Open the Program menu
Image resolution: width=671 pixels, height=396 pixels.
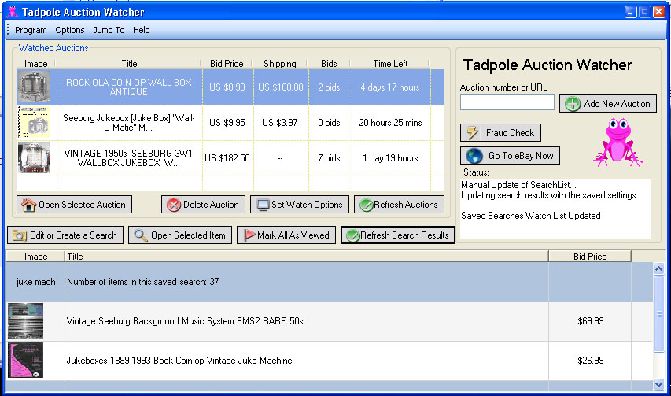pyautogui.click(x=31, y=30)
